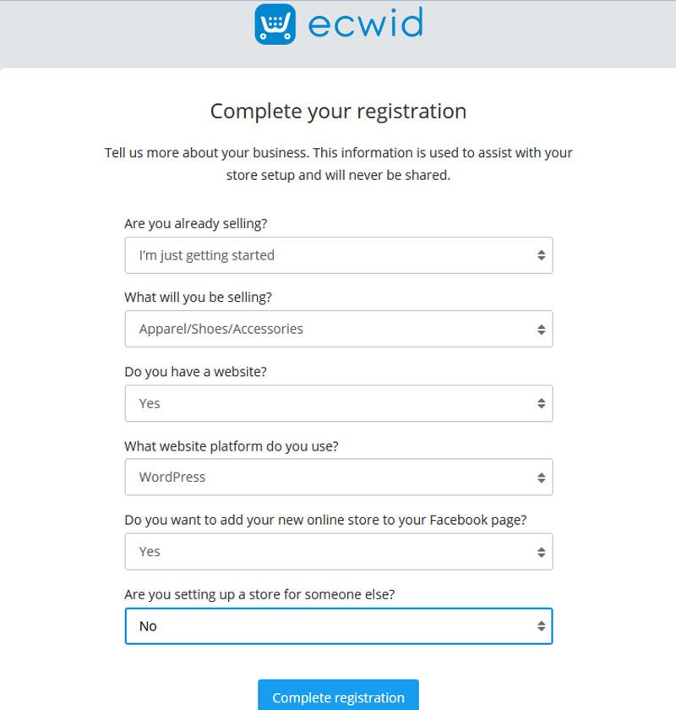Image resolution: width=676 pixels, height=710 pixels.
Task: Click the "Complete your registration" heading
Action: click(338, 112)
